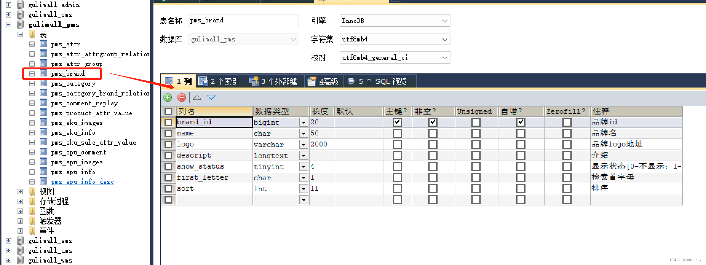The image size is (706, 265).
Task: Click the 事件 folder icon
Action: (32, 231)
